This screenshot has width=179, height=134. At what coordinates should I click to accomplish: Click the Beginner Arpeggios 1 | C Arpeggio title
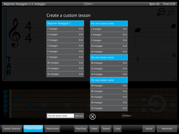(25, 4)
